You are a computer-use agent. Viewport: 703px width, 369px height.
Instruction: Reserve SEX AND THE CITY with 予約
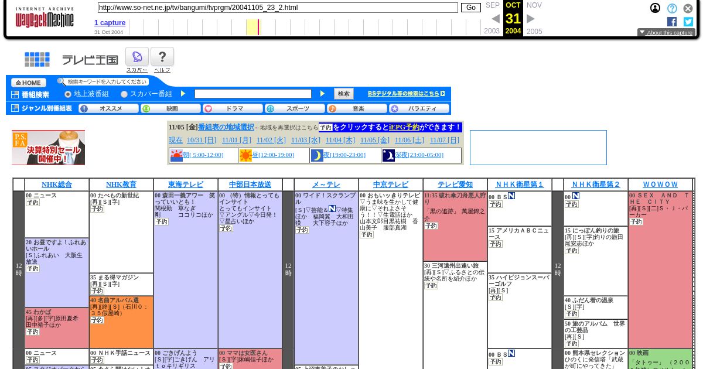click(x=636, y=221)
